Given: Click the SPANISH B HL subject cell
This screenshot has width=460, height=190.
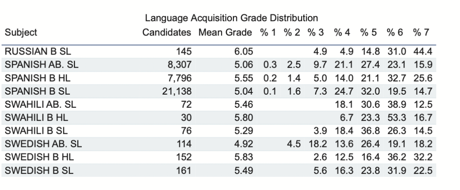Looking at the screenshot, I should 37,78.
